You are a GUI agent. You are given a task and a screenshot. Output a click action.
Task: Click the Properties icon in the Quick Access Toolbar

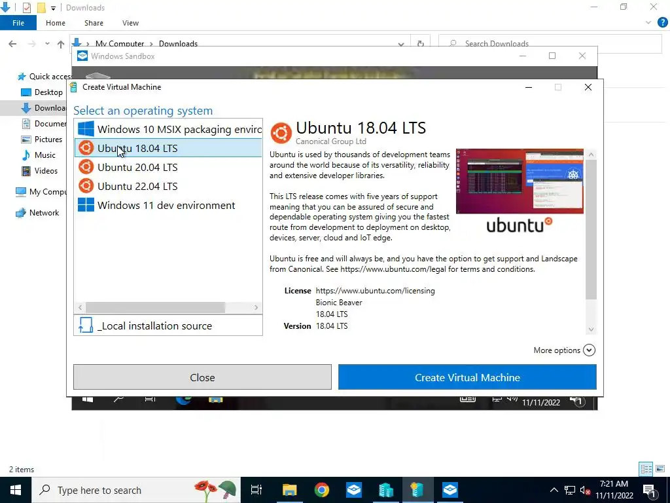click(26, 7)
